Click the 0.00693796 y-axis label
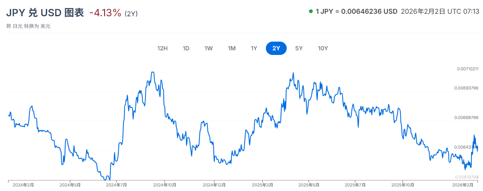Screen dimensions: 483x191 click(x=466, y=88)
